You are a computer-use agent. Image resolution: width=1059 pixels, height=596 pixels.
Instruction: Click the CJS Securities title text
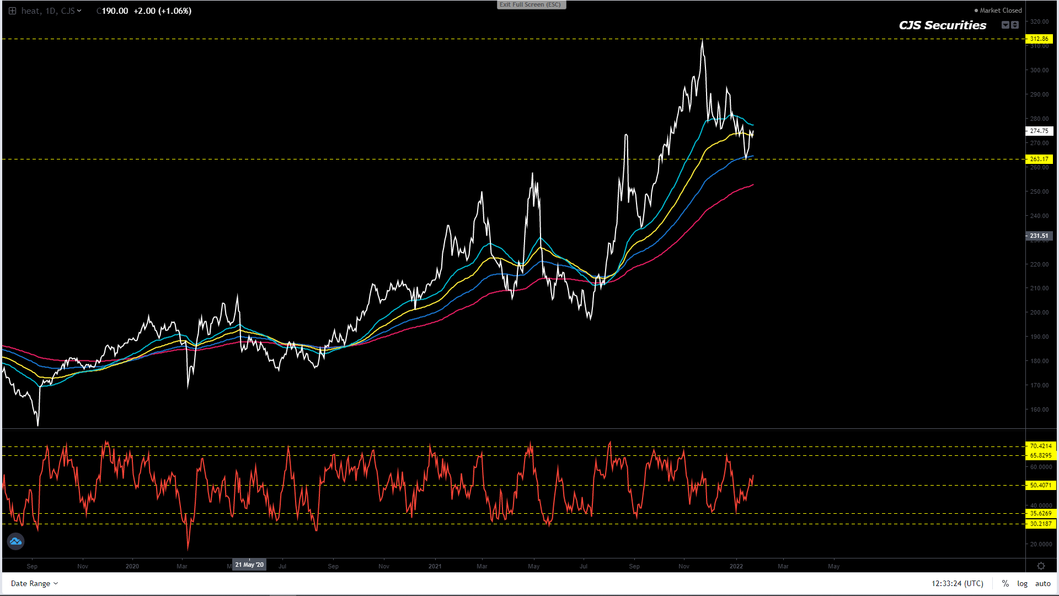(x=943, y=25)
